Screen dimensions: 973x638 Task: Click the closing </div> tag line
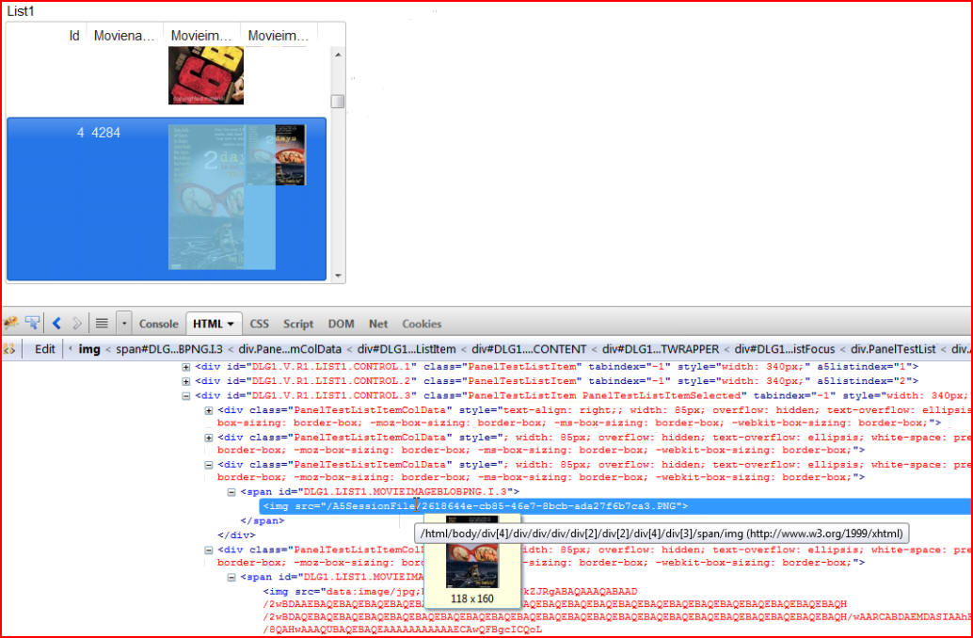pos(236,535)
